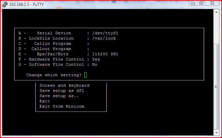Image resolution: width=222 pixels, height=138 pixels.
Task: Minimize the PuTTY window
Action: pyautogui.click(x=193, y=3)
